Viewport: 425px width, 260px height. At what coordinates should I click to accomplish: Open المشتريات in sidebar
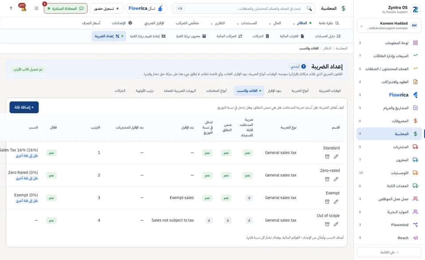(389, 147)
